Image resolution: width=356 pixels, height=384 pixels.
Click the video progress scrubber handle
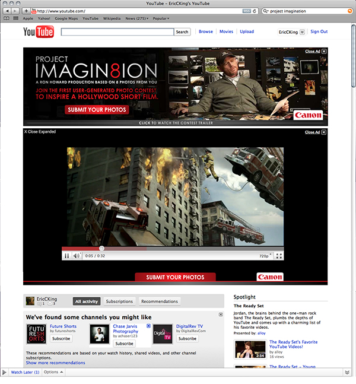[101, 249]
